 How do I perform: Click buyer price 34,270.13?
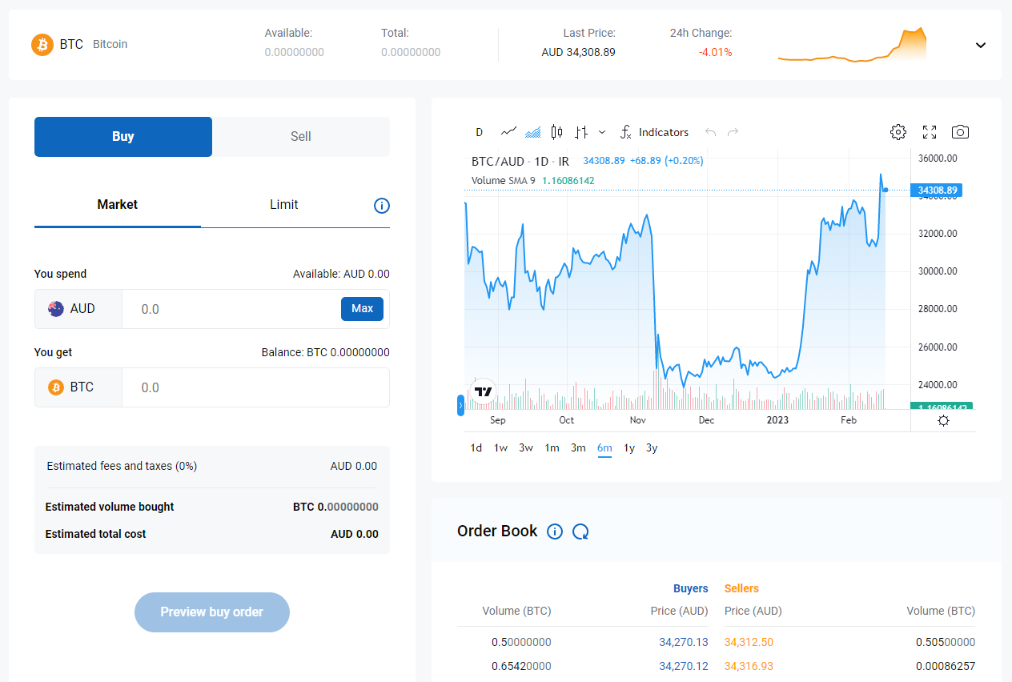click(x=684, y=642)
